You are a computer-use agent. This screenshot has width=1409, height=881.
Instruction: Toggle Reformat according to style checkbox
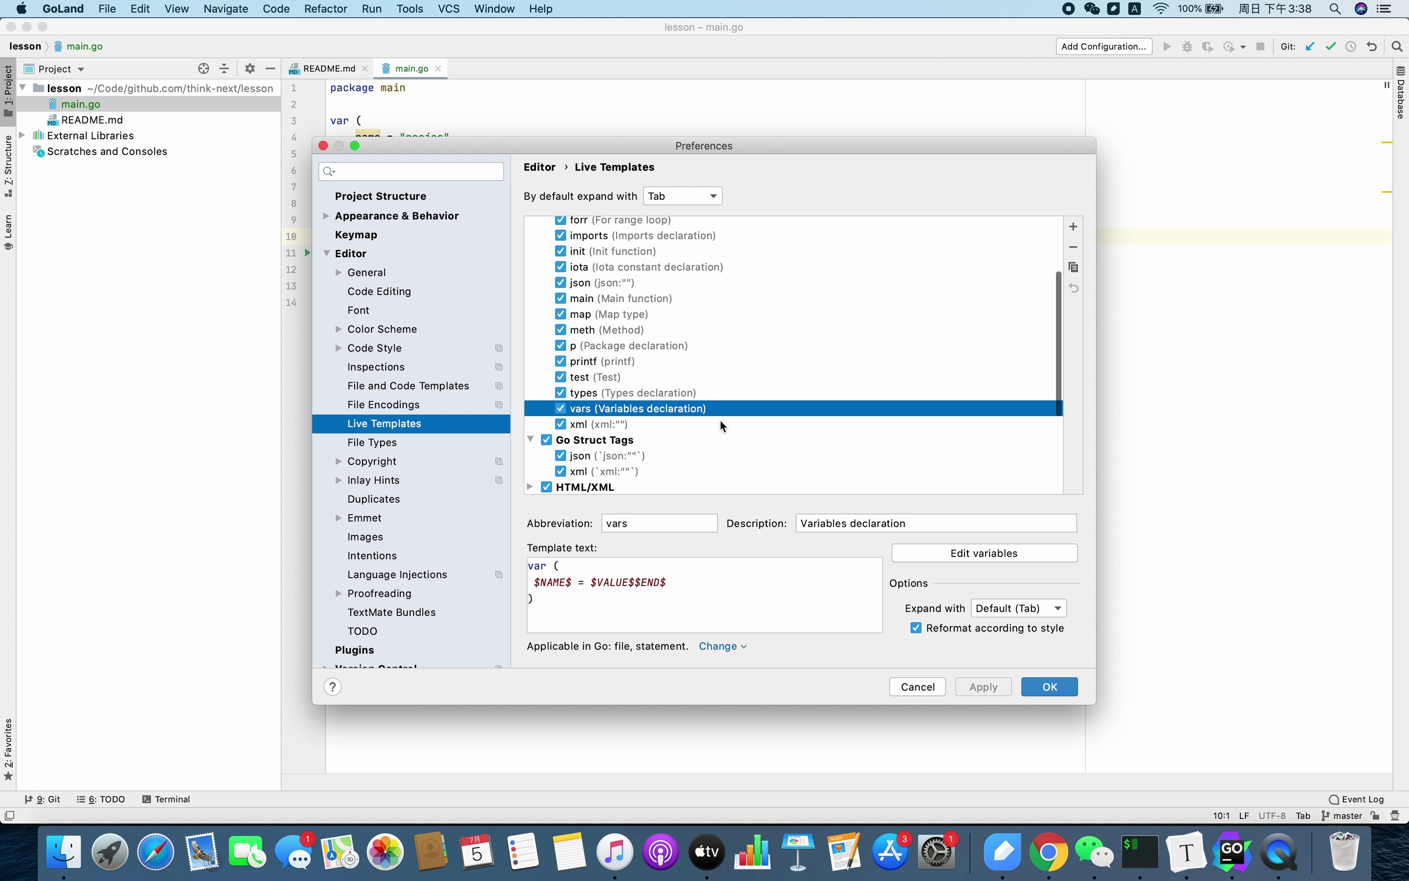click(x=916, y=628)
